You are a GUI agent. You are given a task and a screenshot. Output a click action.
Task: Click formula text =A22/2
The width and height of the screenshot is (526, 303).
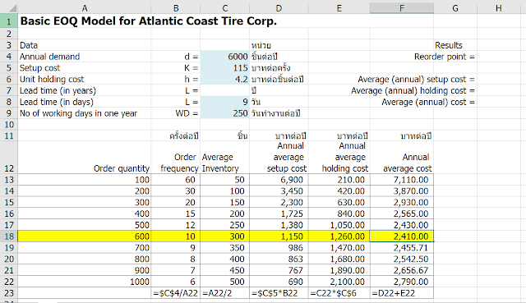[x=217, y=293]
